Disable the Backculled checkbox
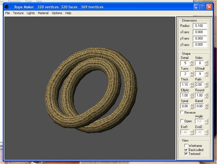The image size is (217, 164). tap(186, 150)
